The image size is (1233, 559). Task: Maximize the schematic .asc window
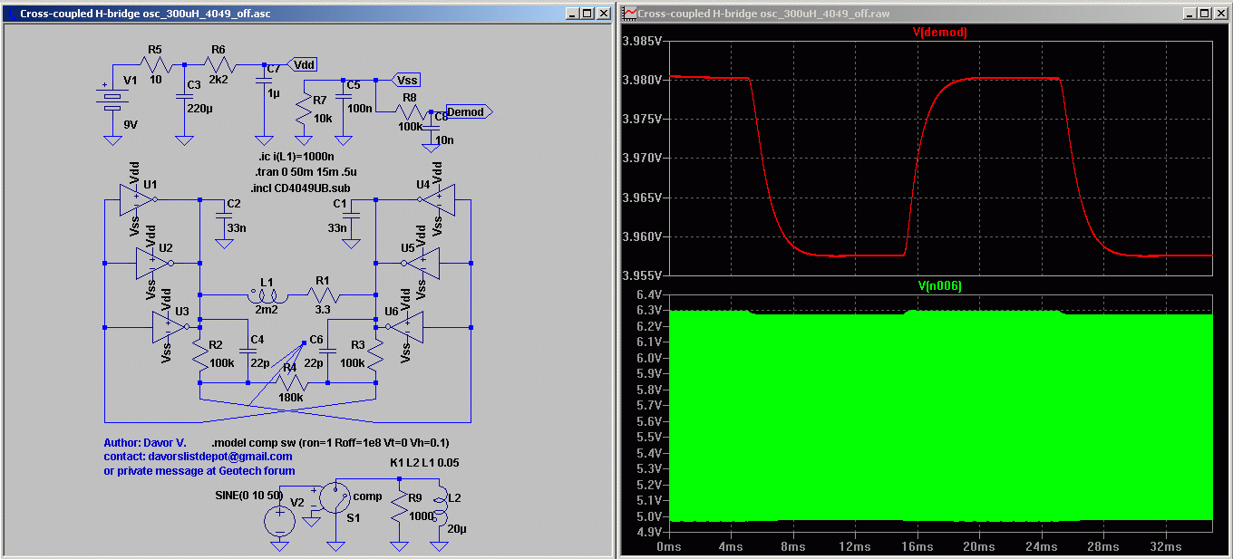[x=587, y=14]
